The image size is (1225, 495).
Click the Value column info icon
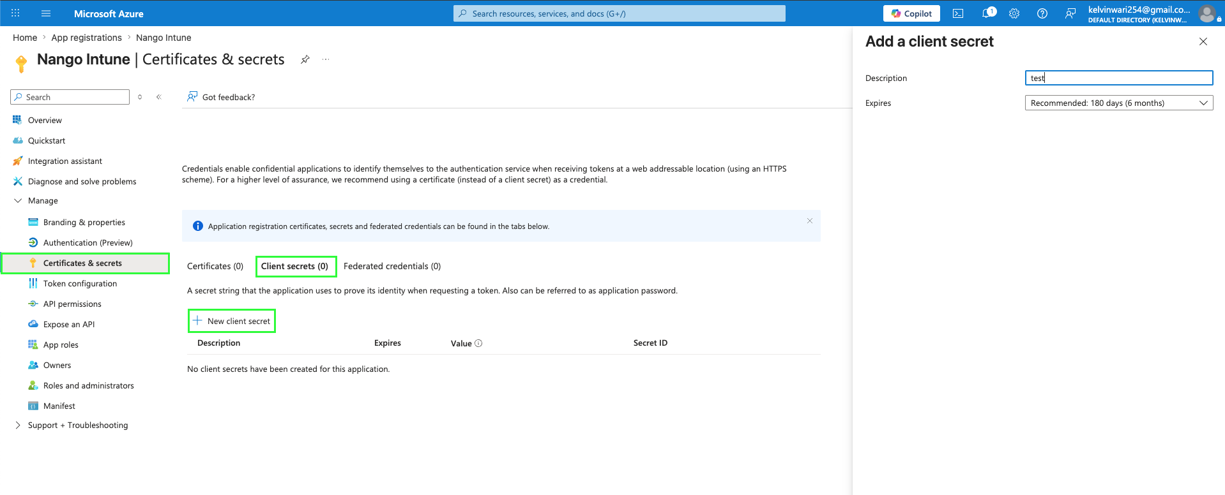478,343
